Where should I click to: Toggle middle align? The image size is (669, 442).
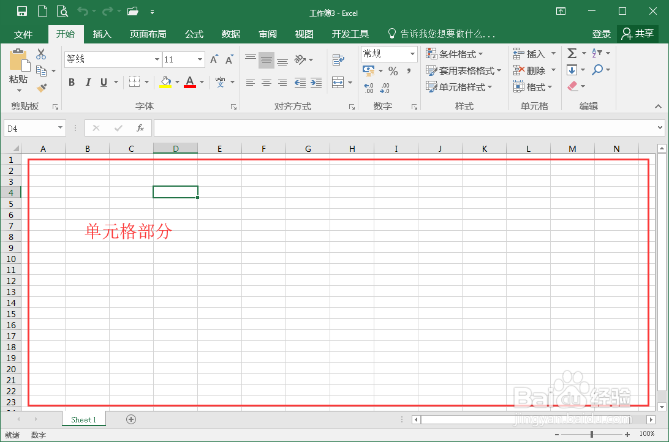point(266,60)
